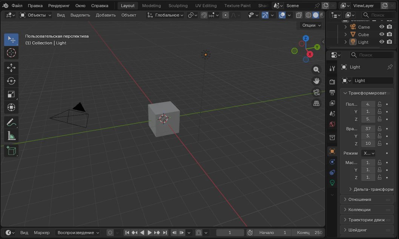The width and height of the screenshot is (399, 239).
Task: Toggle camera view icon in viewport
Action: (316, 92)
